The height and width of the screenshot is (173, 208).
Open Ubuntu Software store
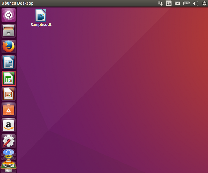click(8, 110)
